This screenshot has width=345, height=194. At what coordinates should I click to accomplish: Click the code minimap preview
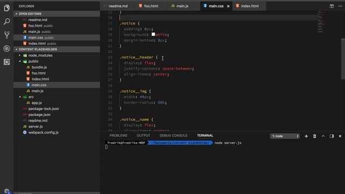(x=322, y=22)
